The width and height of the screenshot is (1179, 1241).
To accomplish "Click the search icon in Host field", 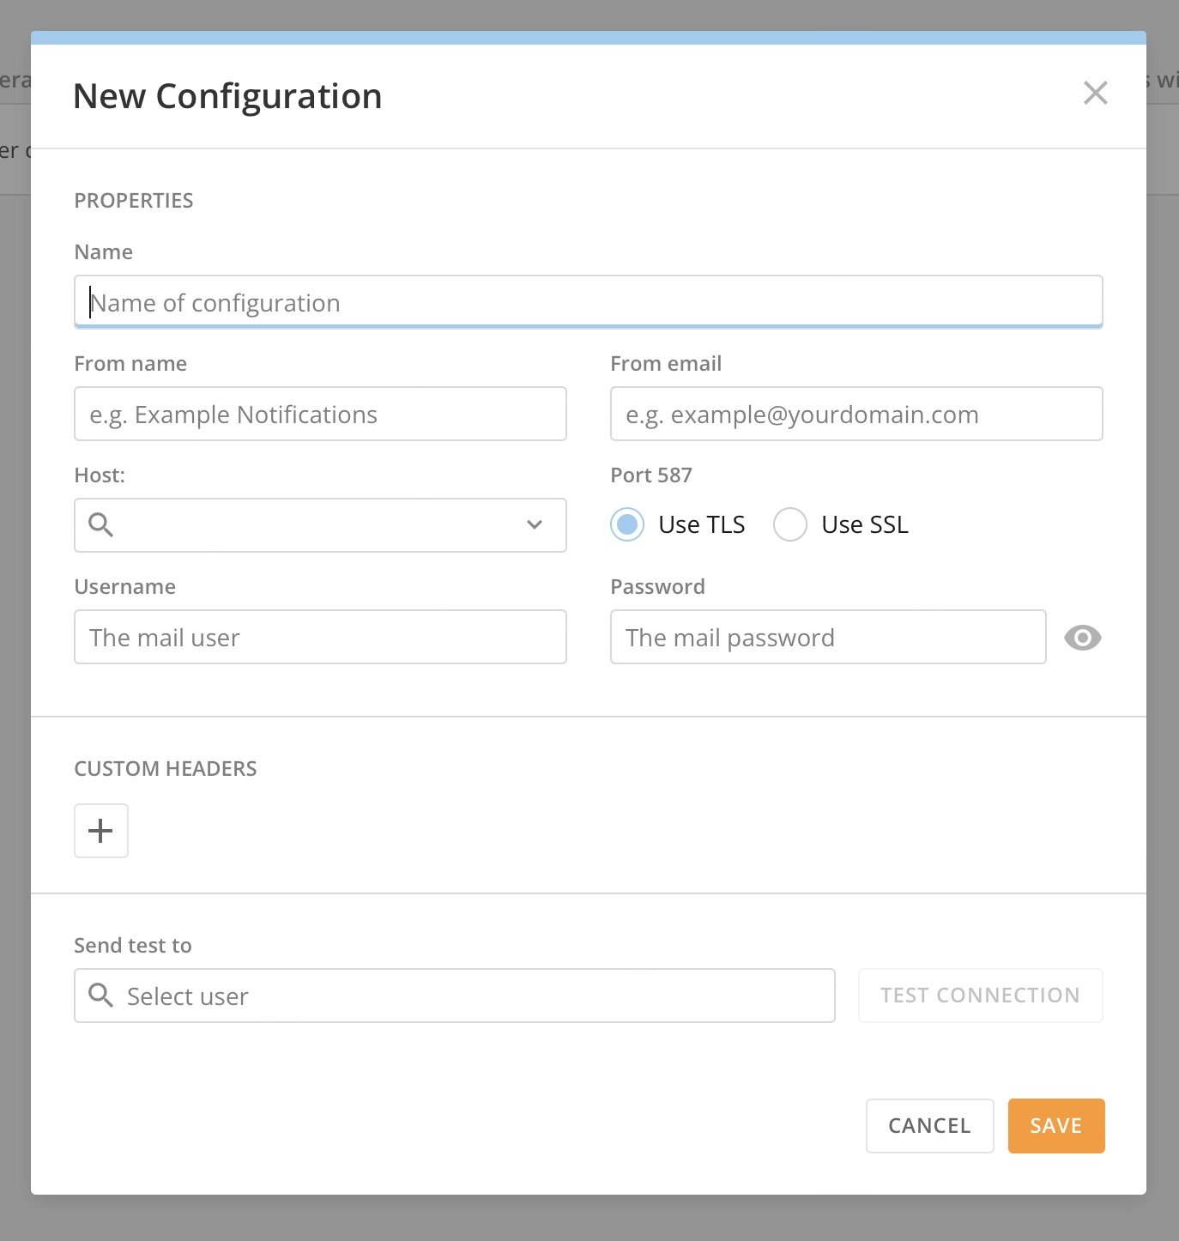I will (101, 525).
